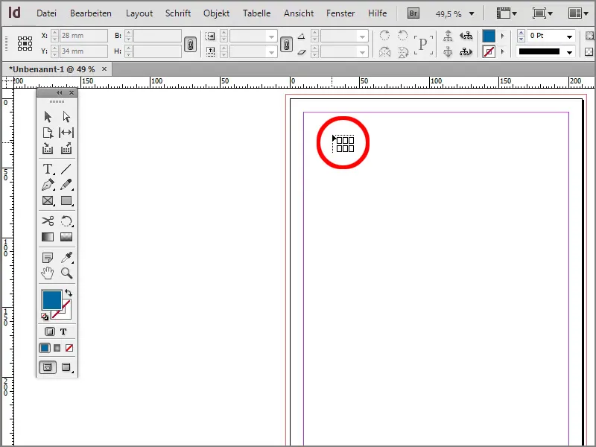The height and width of the screenshot is (447, 596).
Task: Expand stroke color swatch options arrow
Action: [502, 51]
